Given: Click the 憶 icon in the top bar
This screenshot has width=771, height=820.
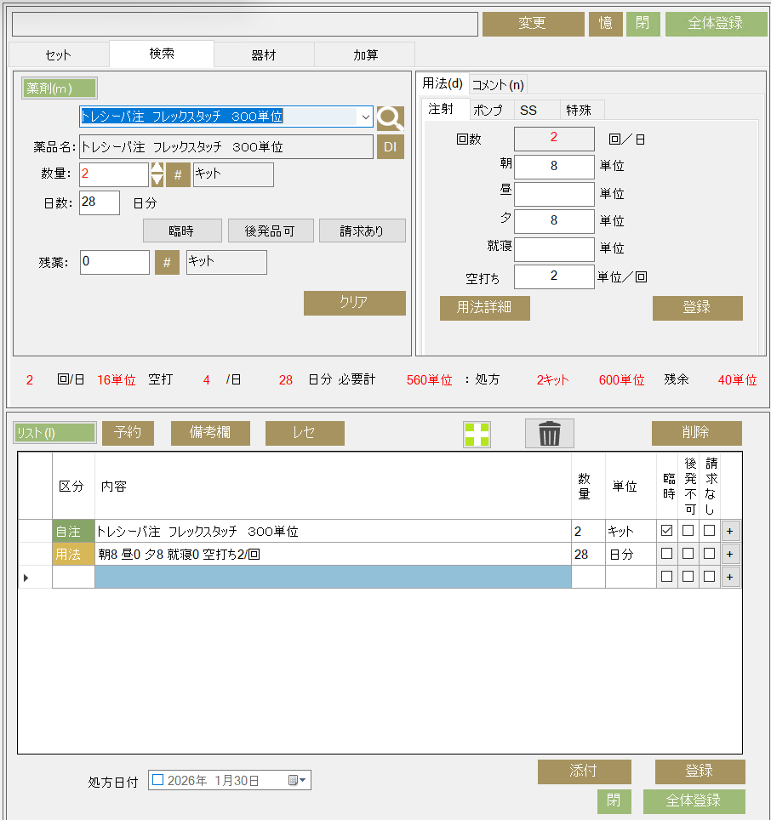Looking at the screenshot, I should click(605, 24).
